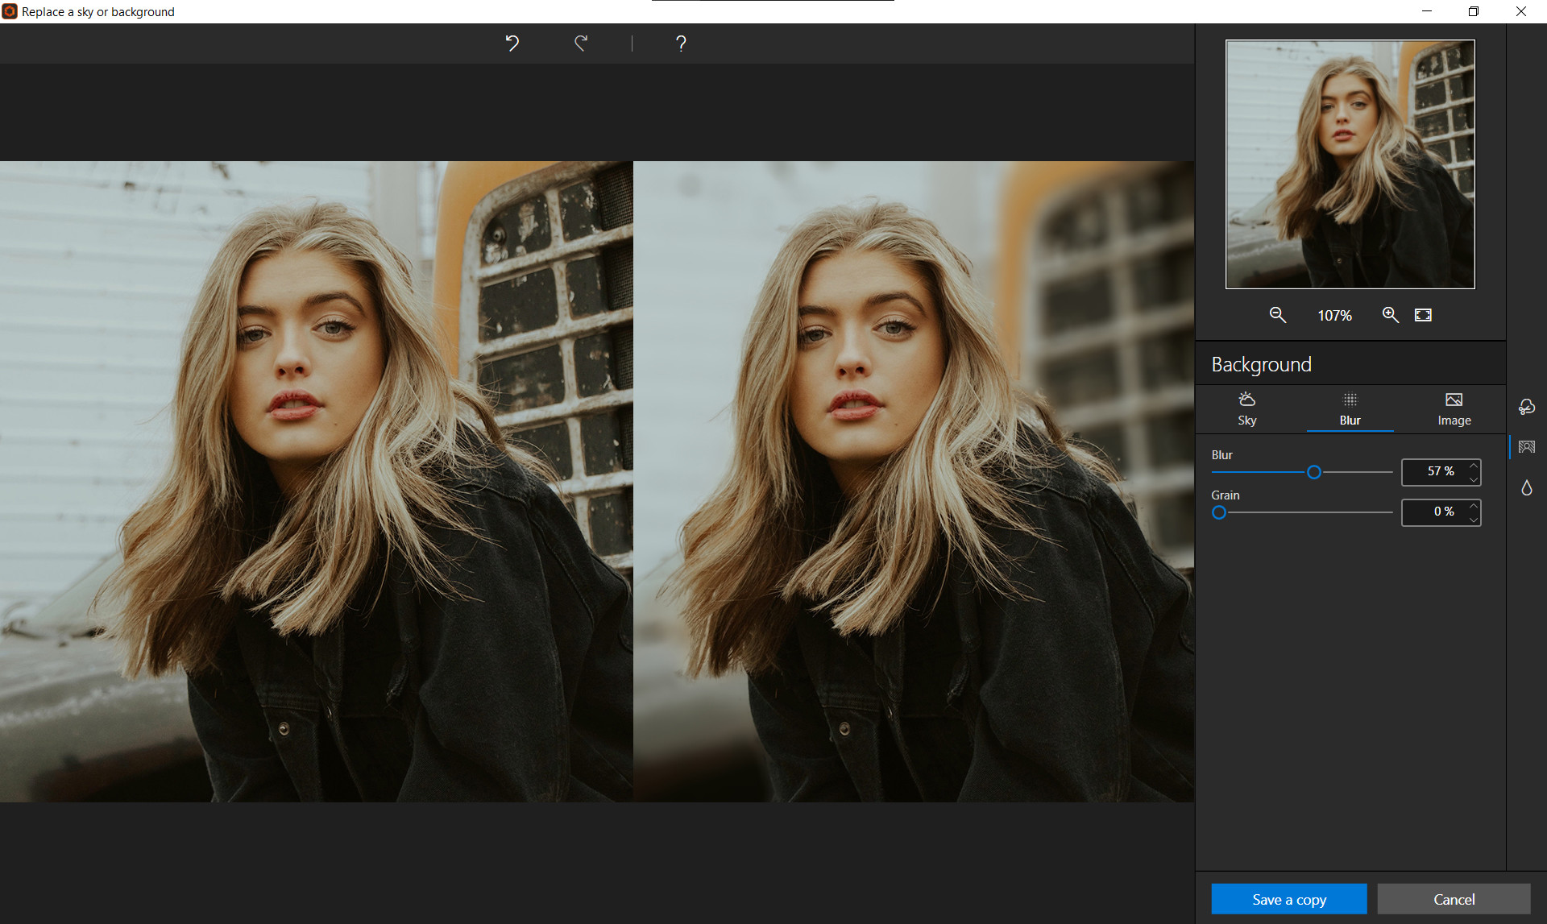Select the background replacement icon in right sidebar
Viewport: 1547px width, 924px height.
[1528, 447]
